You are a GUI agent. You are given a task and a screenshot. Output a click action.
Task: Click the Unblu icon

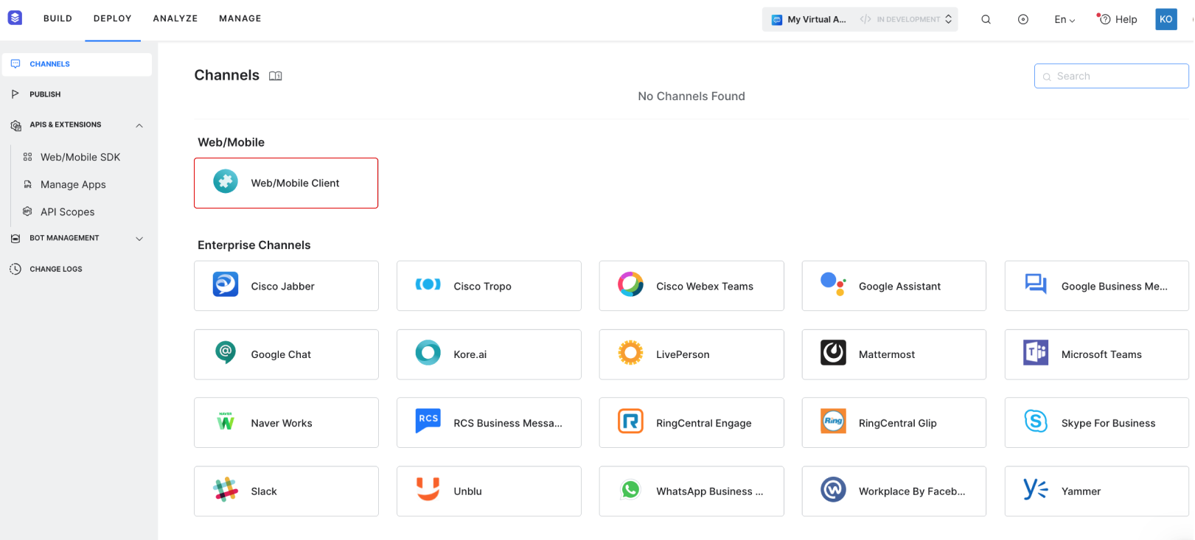[428, 488]
